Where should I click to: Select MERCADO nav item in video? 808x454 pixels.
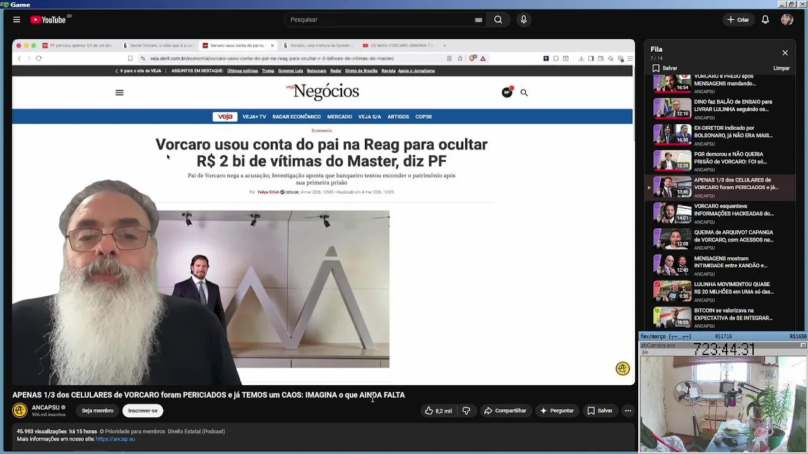(340, 117)
